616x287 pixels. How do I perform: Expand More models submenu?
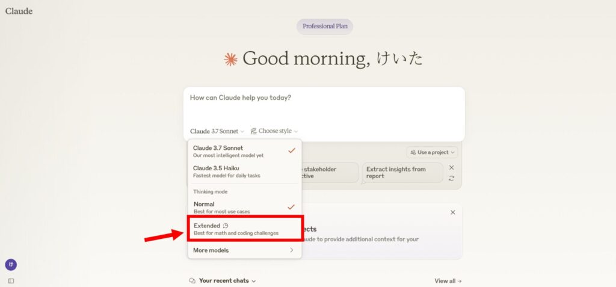[245, 250]
